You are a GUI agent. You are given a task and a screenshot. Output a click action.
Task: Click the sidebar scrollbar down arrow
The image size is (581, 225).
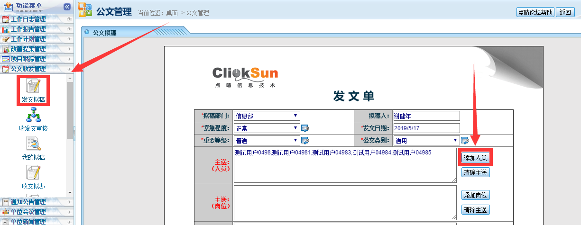coord(70,193)
